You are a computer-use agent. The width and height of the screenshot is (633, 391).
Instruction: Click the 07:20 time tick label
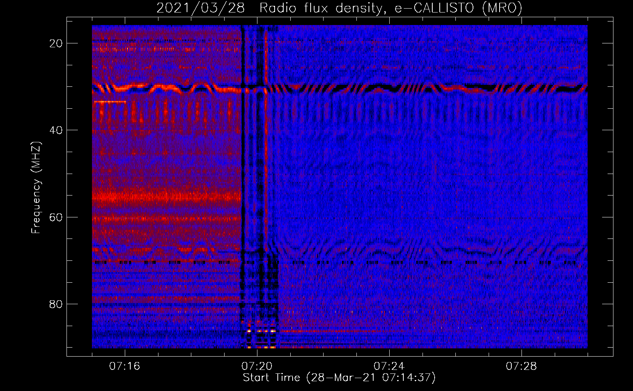point(257,366)
